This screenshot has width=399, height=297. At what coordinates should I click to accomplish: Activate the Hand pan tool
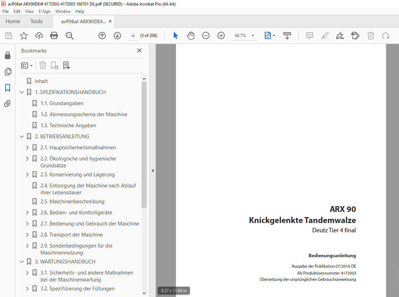click(191, 36)
